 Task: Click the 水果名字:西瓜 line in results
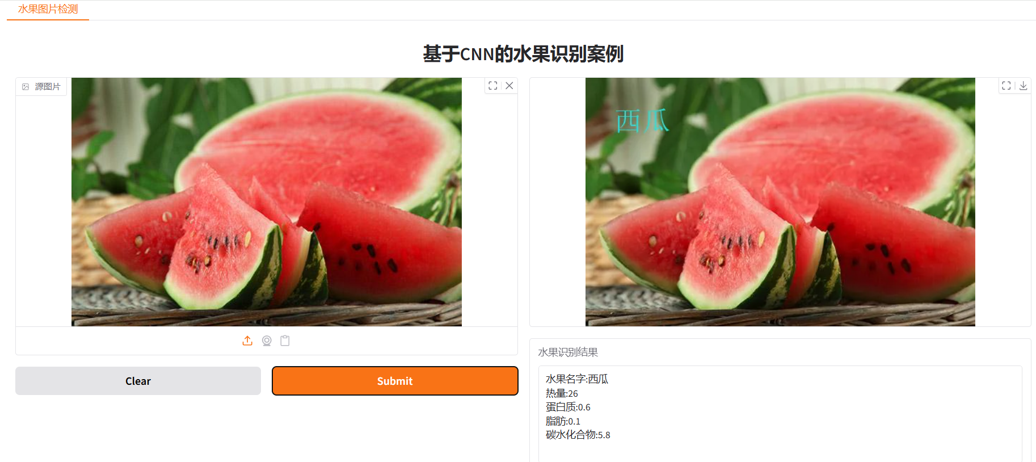[x=577, y=379]
